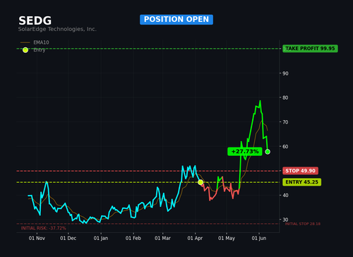
Task: Click the 01 Nov axis label
Action: (x=37, y=238)
